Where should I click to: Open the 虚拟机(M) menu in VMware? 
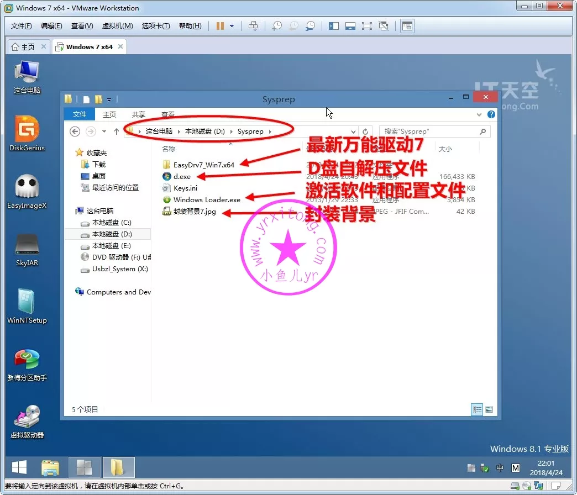click(x=117, y=26)
